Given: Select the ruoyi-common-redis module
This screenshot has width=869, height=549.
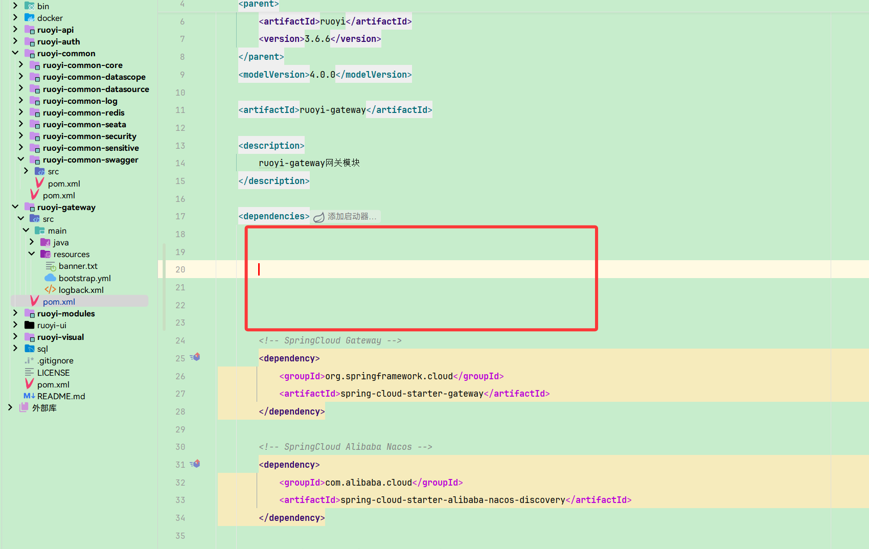Looking at the screenshot, I should point(83,112).
